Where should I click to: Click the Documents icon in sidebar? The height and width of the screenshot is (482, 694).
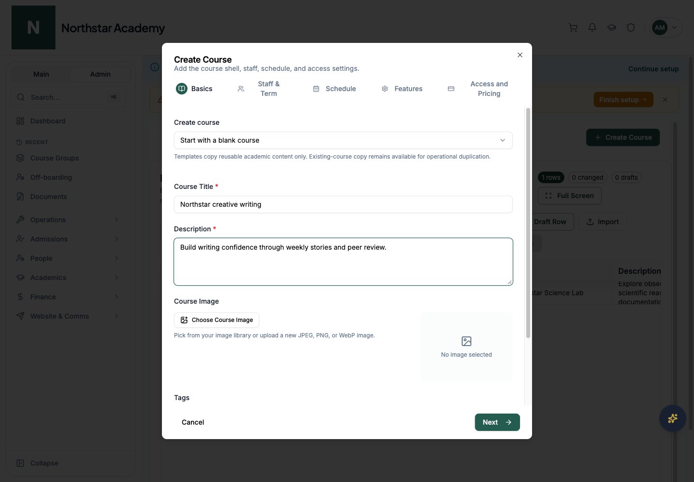pos(20,197)
